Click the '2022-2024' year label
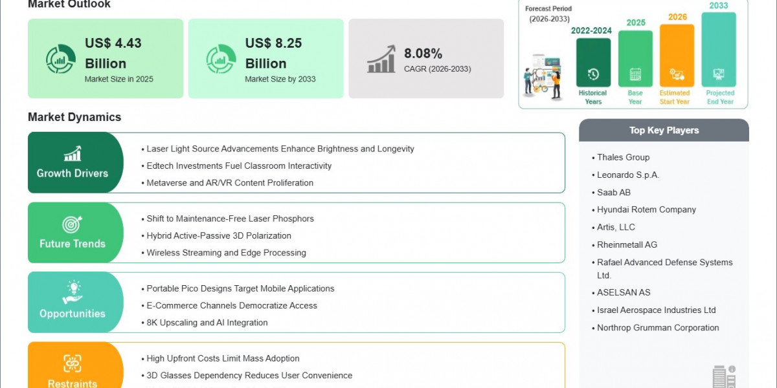The width and height of the screenshot is (777, 388). [591, 30]
